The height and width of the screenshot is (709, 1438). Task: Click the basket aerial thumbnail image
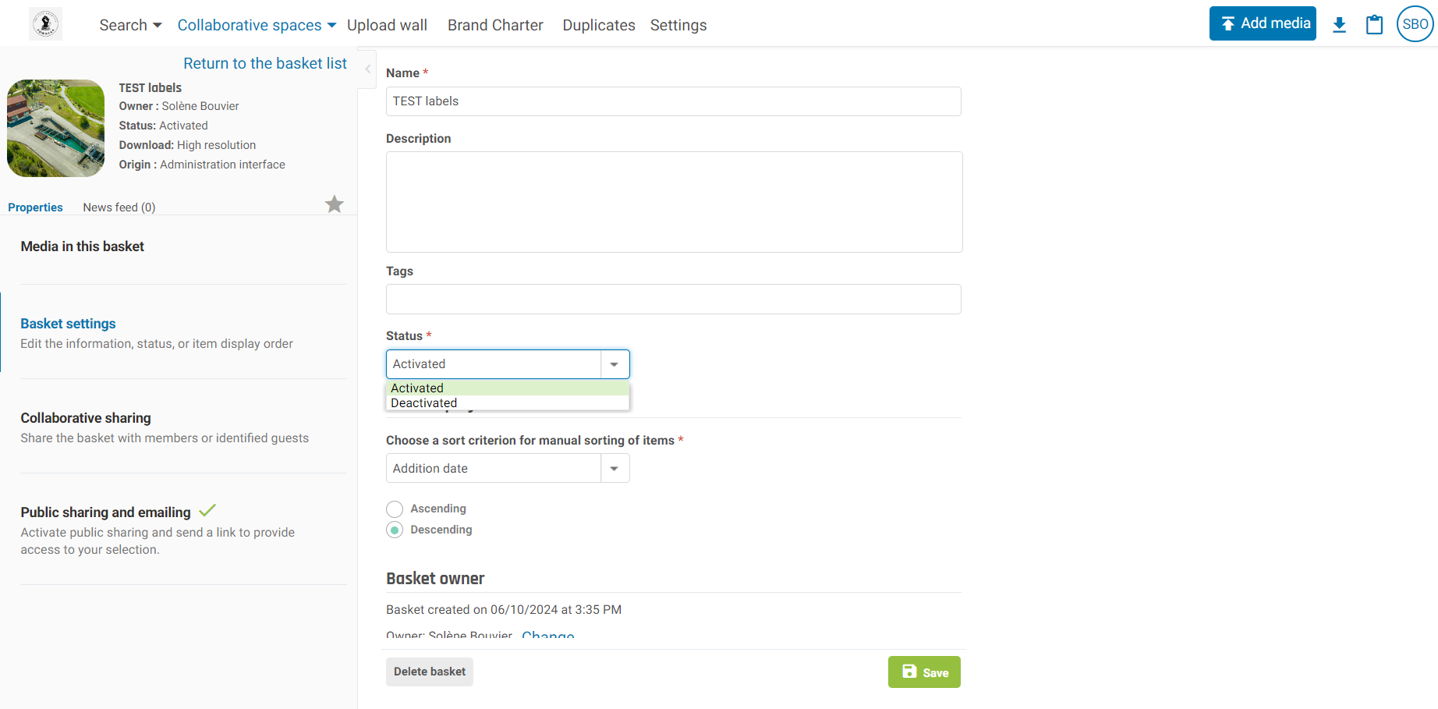coord(56,128)
